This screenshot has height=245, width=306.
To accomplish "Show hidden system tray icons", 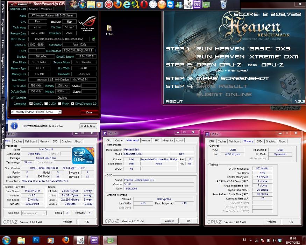I will pyautogui.click(x=251, y=240).
